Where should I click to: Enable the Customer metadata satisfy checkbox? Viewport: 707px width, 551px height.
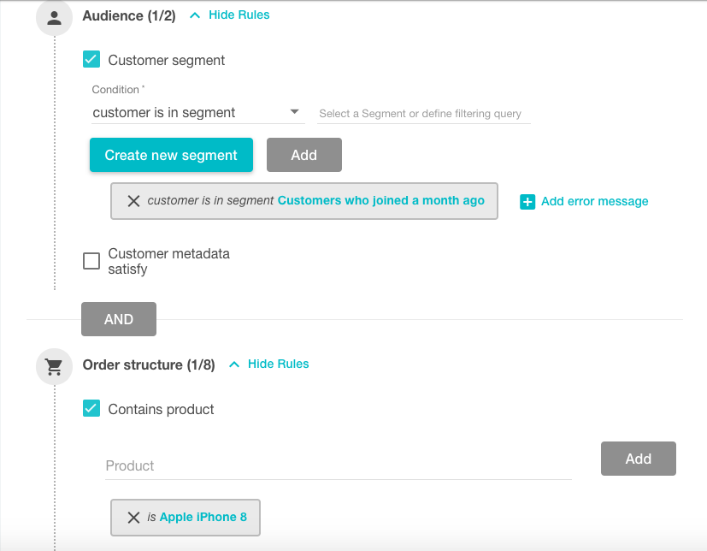coord(91,261)
